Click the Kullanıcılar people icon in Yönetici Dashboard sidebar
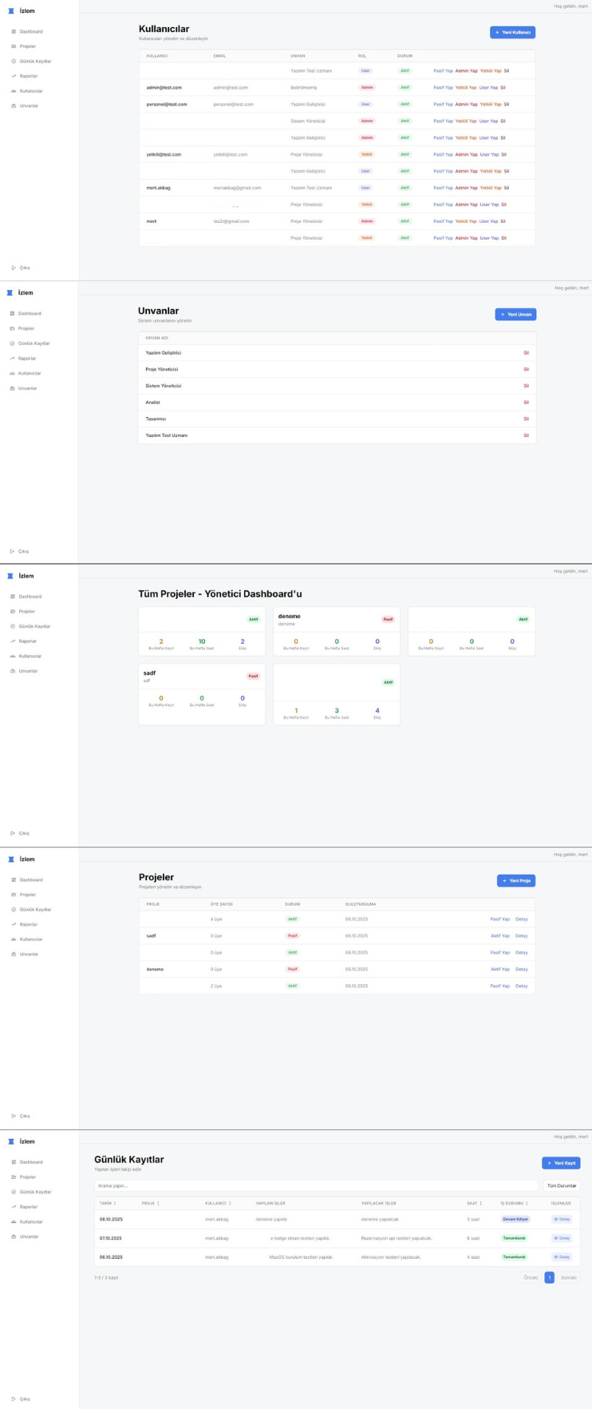This screenshot has height=1409, width=592. click(13, 656)
